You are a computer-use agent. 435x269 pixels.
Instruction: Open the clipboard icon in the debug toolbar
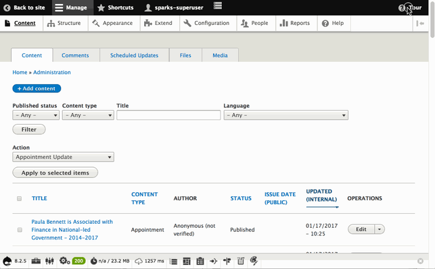tap(200, 261)
